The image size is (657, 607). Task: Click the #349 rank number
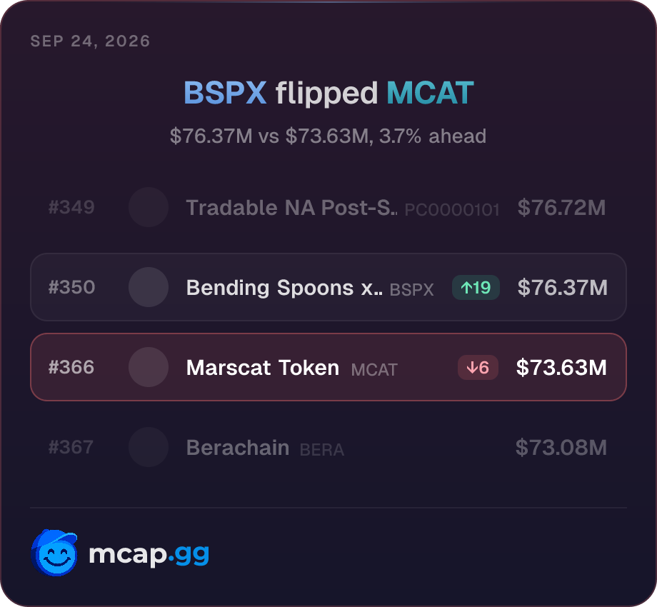coord(71,207)
